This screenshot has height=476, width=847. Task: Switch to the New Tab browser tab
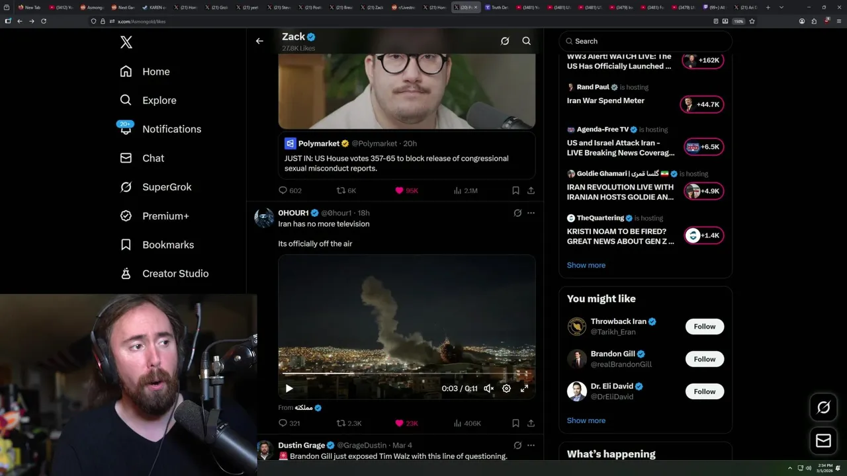30,7
